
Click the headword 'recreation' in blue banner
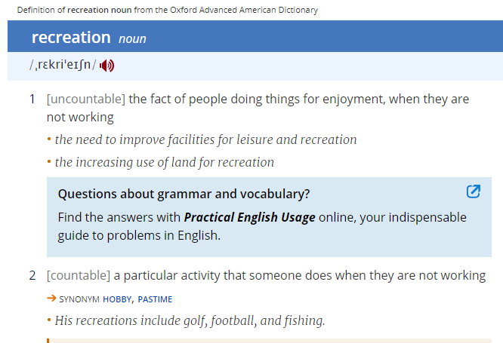[x=71, y=38]
